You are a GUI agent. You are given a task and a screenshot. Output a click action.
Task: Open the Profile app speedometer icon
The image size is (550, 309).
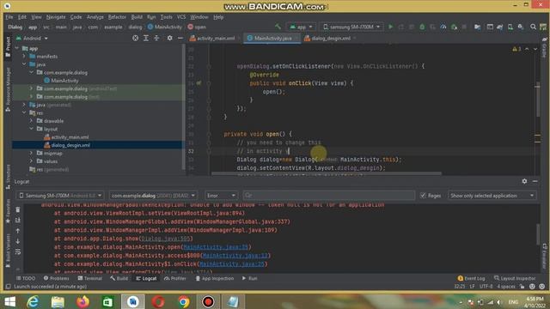443,27
